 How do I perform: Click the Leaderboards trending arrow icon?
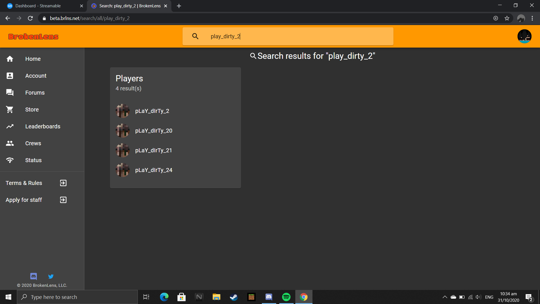[10, 126]
